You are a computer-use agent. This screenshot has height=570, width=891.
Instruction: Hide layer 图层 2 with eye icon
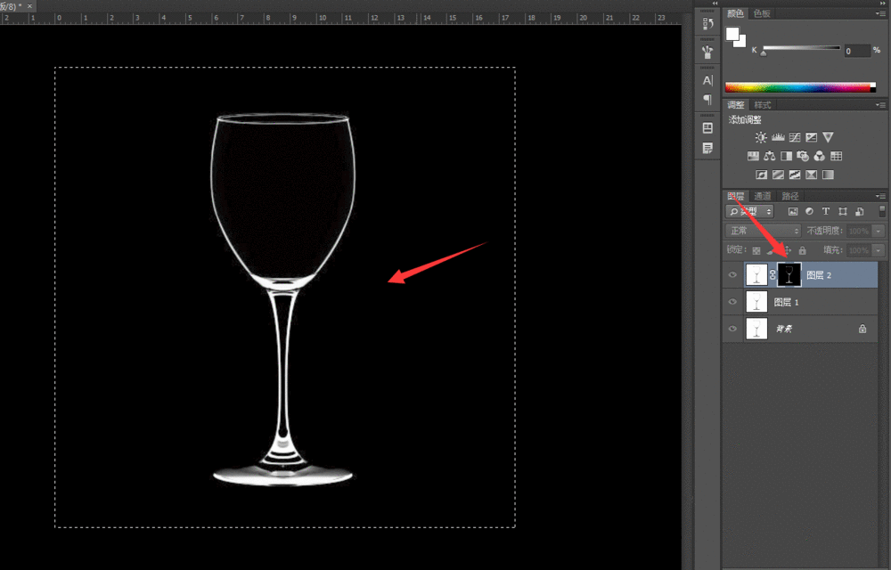coord(732,275)
